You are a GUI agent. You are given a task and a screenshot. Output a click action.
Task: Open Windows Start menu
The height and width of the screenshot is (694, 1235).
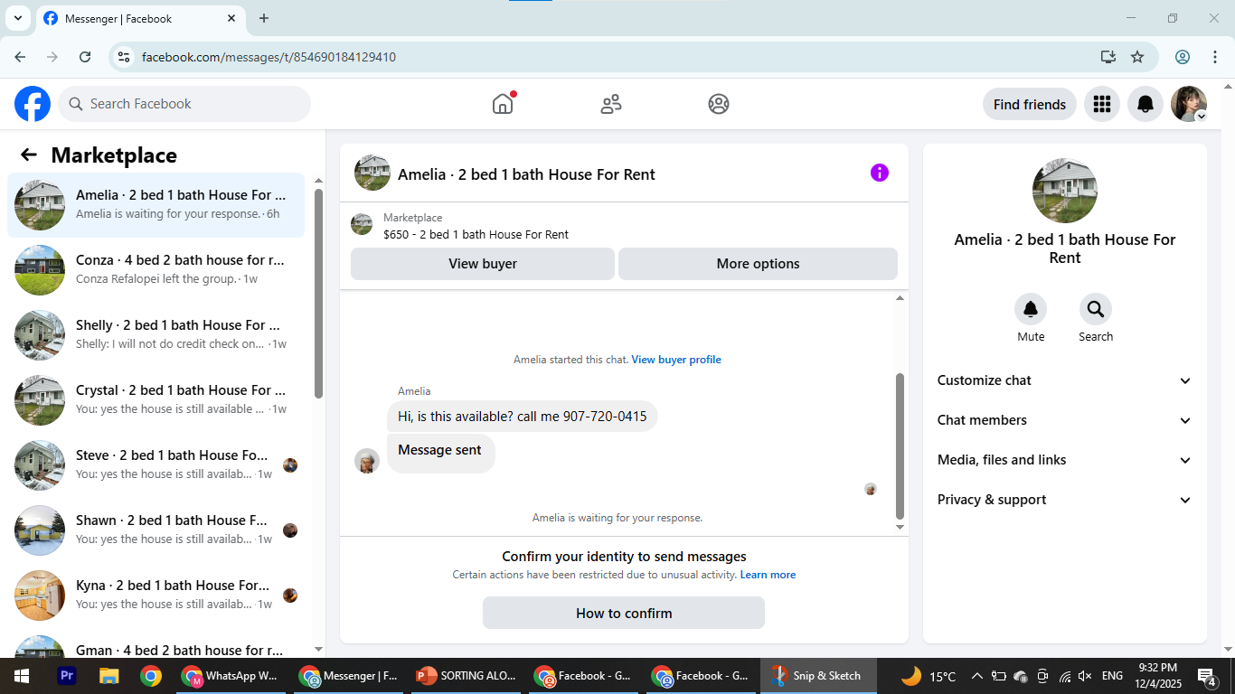[x=22, y=676]
